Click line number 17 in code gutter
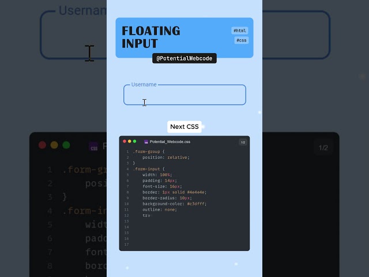Viewport: 369px width, 277px height. [127, 245]
